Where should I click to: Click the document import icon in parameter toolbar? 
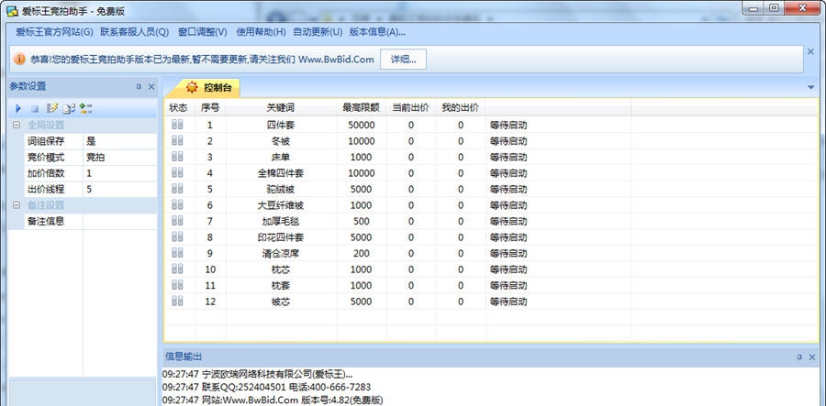pyautogui.click(x=69, y=109)
